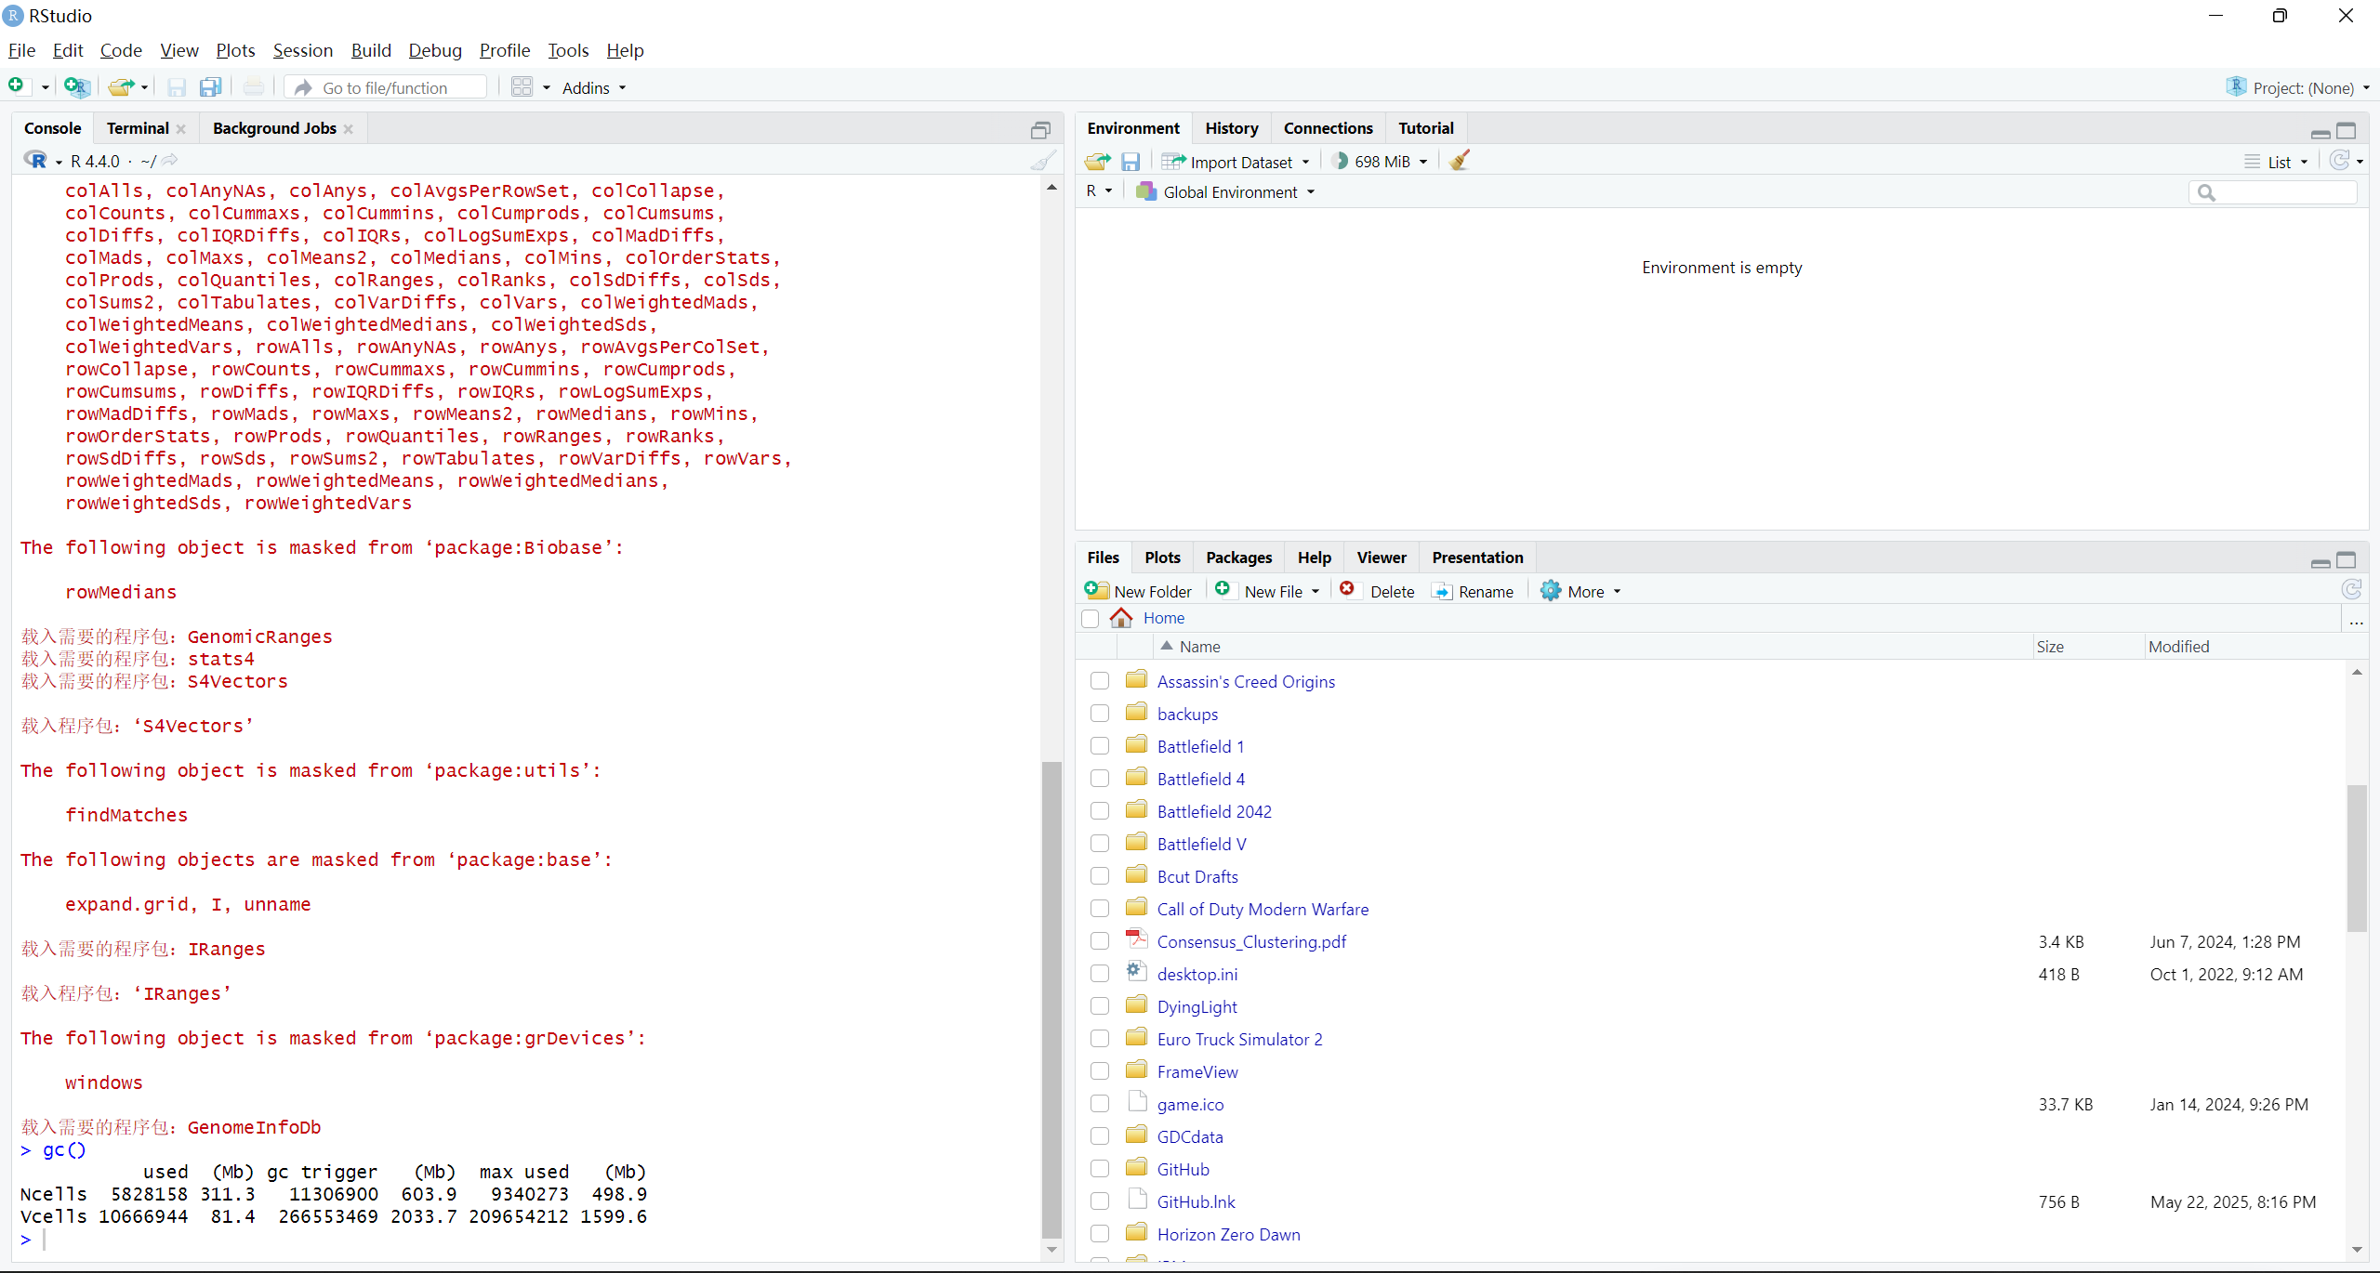Maximize the Files pane
The height and width of the screenshot is (1273, 2380).
pos(2347,559)
